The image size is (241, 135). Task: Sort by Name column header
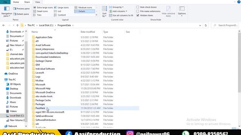point(35,32)
